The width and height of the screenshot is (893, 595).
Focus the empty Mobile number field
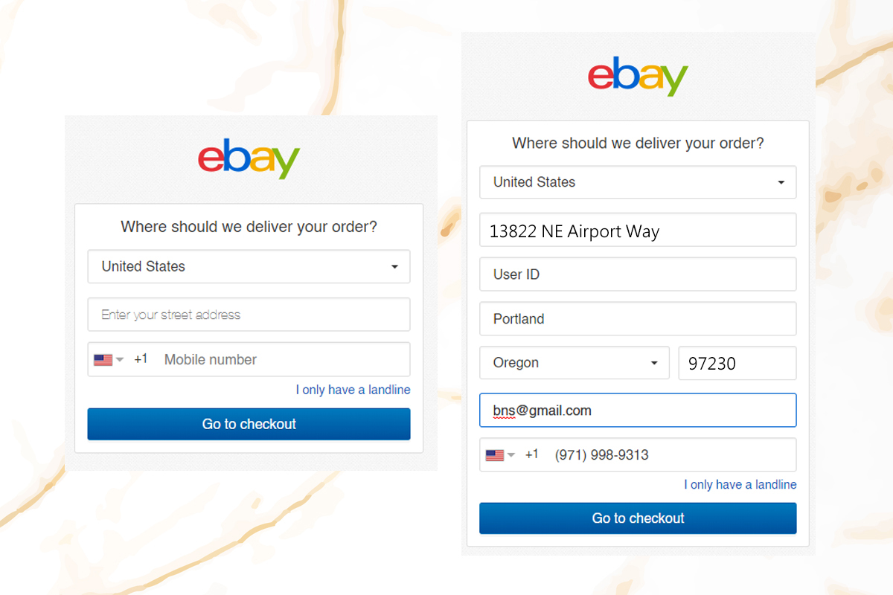pyautogui.click(x=283, y=360)
